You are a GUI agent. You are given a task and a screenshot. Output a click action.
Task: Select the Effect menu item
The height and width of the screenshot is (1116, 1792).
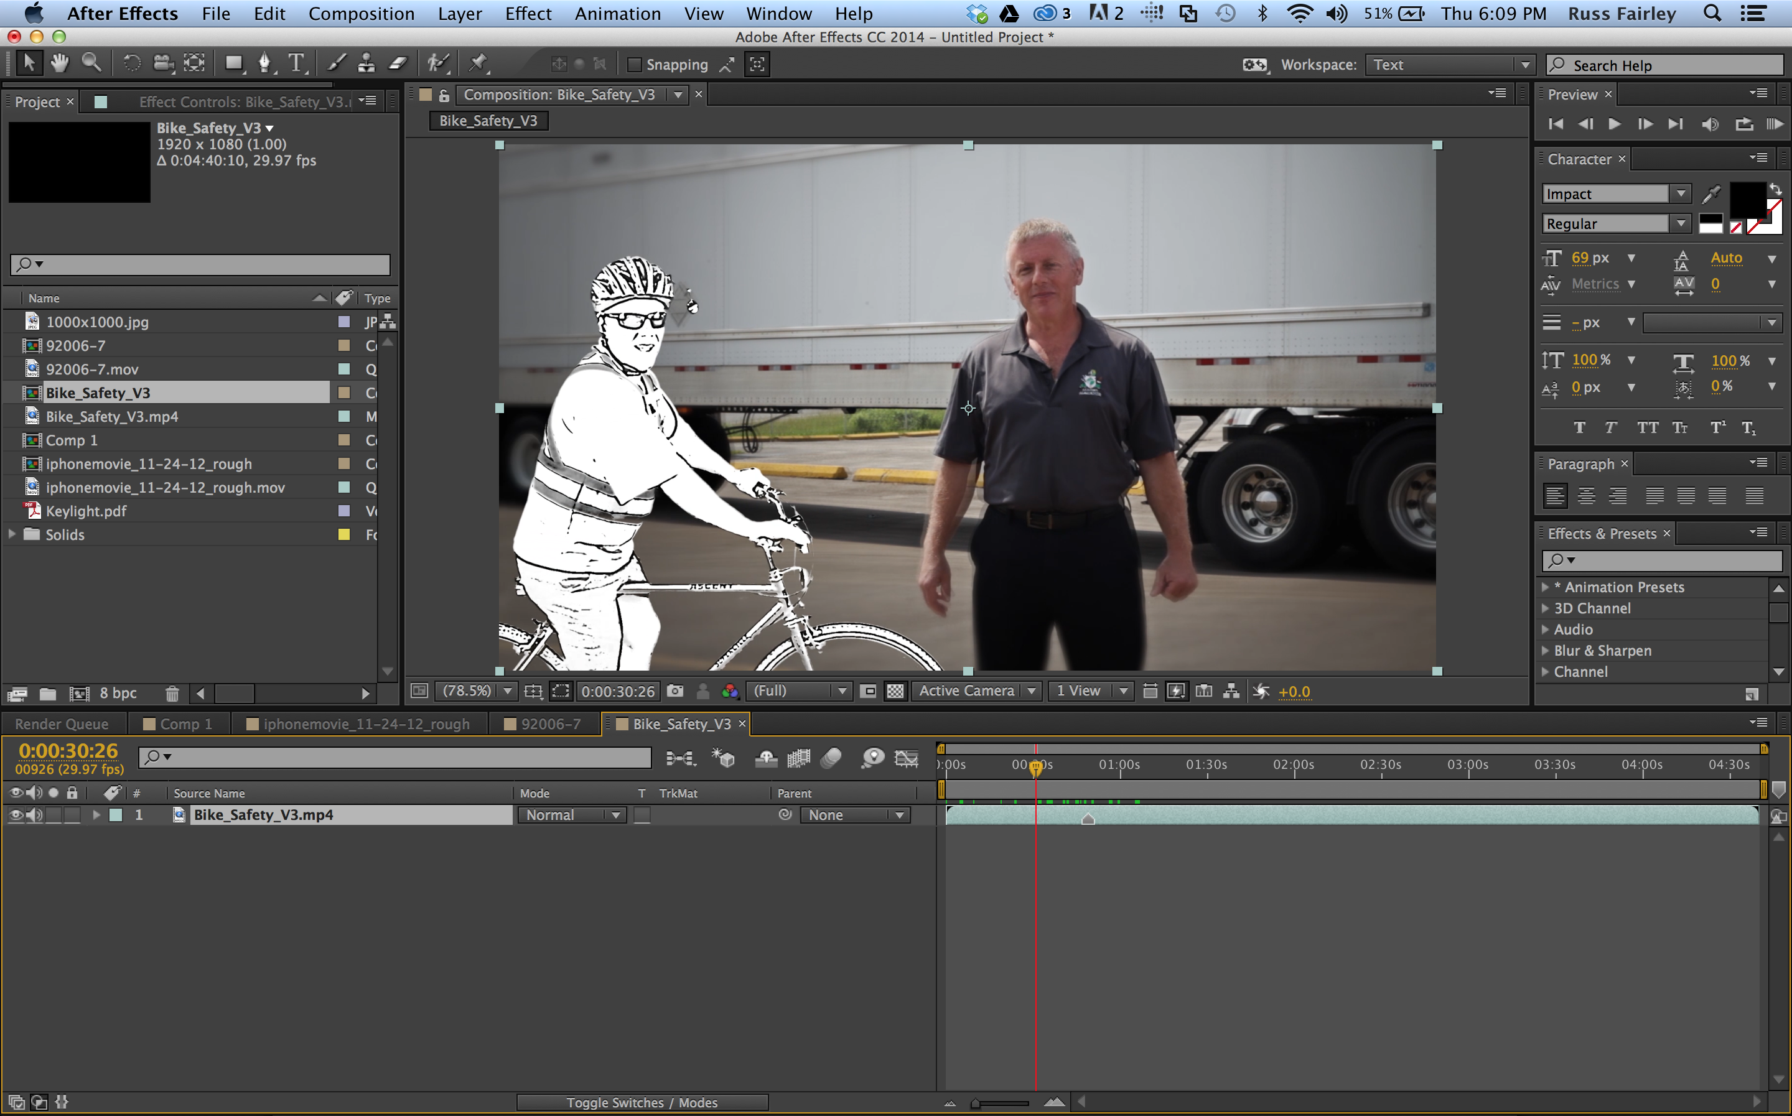tap(526, 14)
